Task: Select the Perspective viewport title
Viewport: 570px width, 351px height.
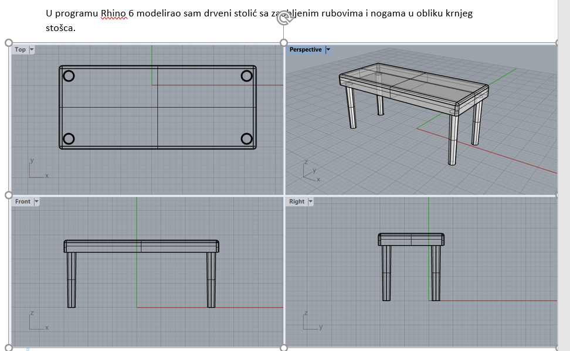Action: [306, 50]
